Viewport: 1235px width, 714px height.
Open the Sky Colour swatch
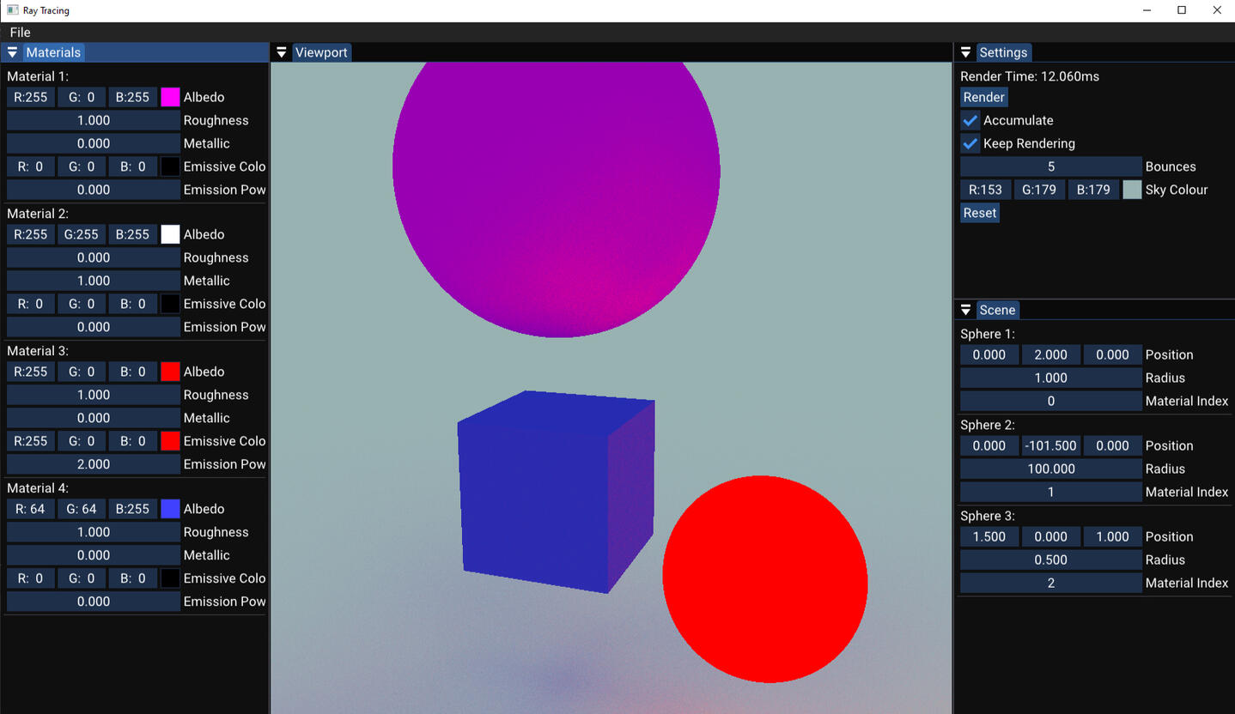point(1132,190)
